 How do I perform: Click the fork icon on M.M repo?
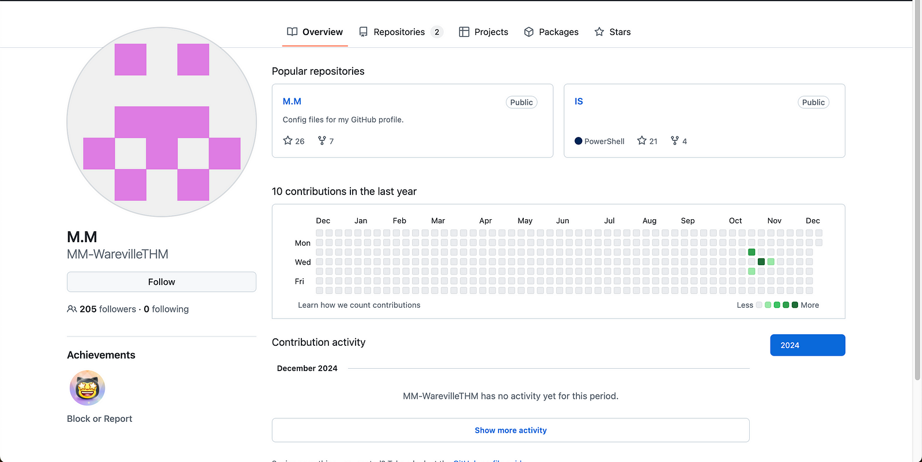[x=322, y=140]
